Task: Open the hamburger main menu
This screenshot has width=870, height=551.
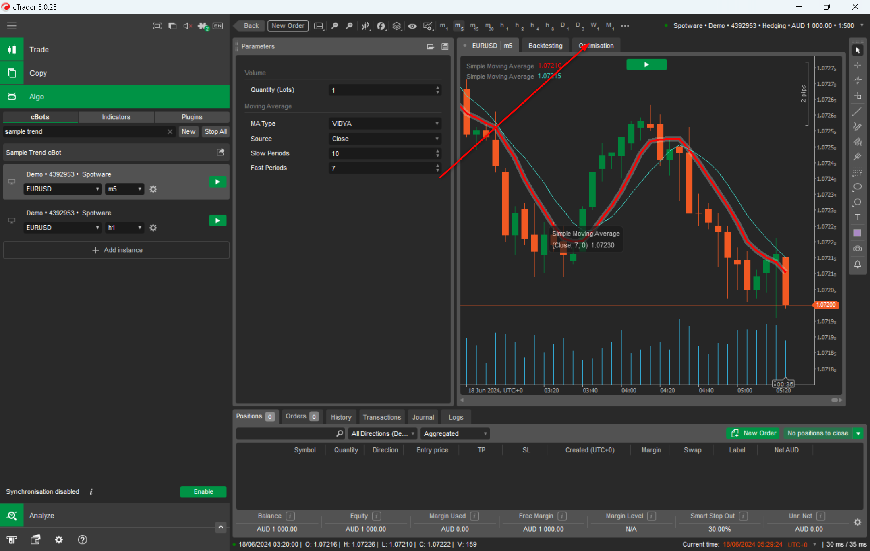Action: coord(12,26)
